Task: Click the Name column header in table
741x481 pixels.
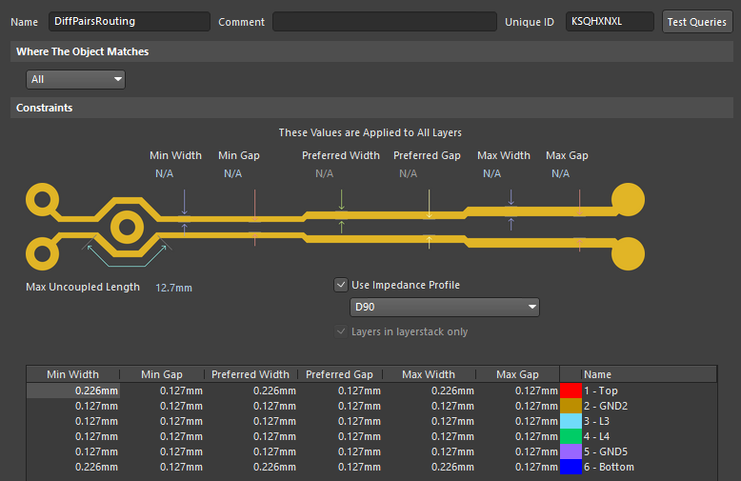Action: [x=597, y=374]
